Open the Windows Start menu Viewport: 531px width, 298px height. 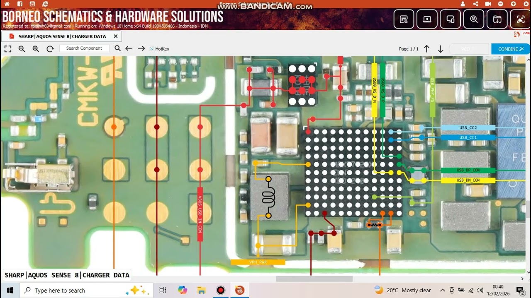tap(10, 290)
